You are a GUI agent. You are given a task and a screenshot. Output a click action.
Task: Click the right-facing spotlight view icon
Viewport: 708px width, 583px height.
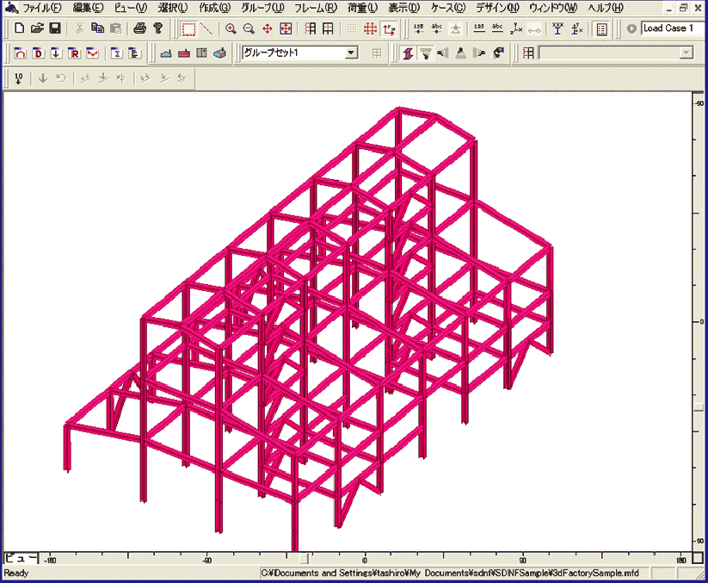478,53
